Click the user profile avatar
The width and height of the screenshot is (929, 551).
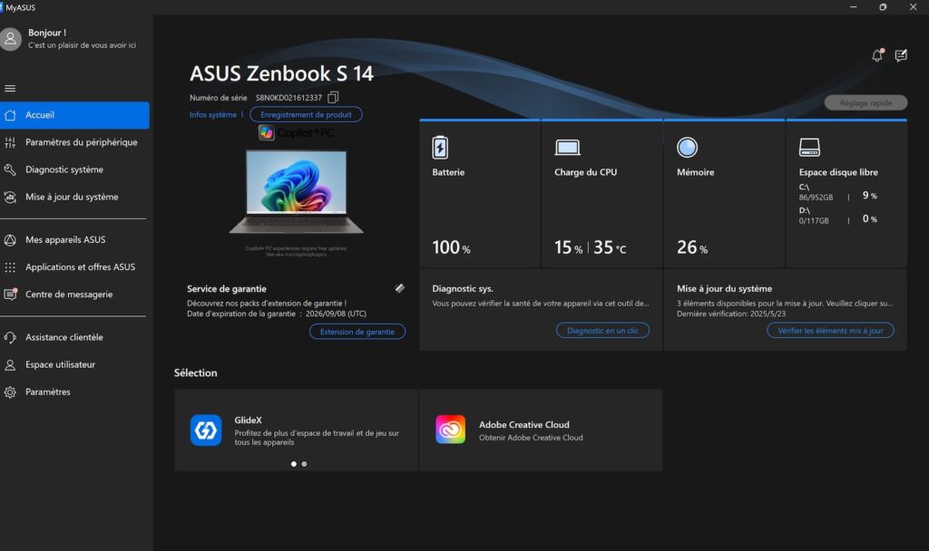click(x=11, y=38)
